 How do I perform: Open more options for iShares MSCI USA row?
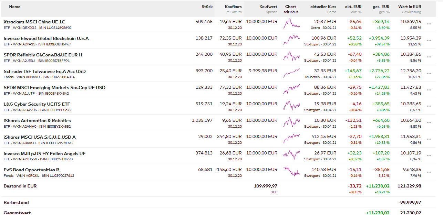tap(429, 139)
